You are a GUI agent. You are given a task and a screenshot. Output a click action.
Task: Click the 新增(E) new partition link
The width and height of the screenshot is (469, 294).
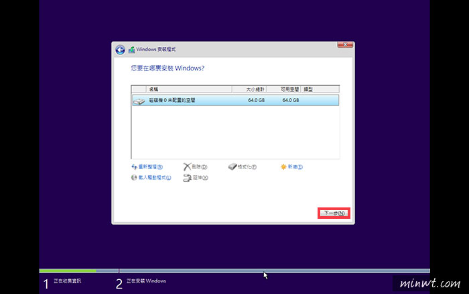(295, 167)
